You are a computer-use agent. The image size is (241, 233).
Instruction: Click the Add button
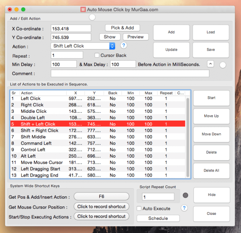[x=171, y=32]
